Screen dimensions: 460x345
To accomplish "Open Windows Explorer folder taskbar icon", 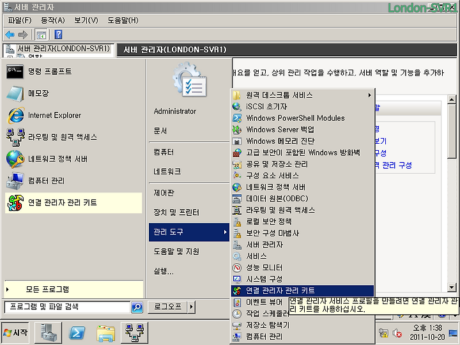I will 105,333.
